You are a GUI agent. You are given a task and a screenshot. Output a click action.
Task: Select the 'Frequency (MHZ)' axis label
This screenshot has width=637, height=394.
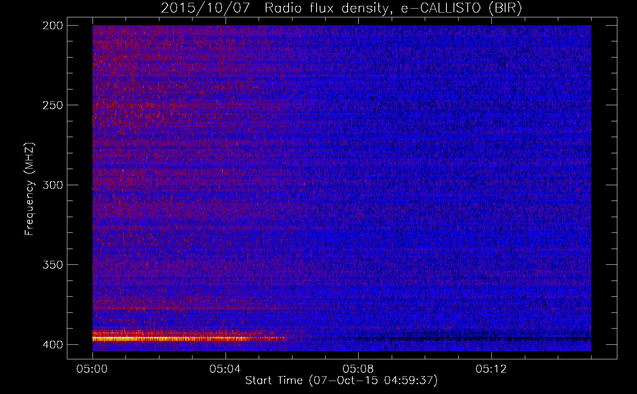point(30,189)
